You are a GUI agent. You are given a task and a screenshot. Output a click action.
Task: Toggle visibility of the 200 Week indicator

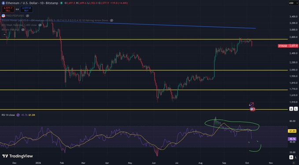click(x=40, y=25)
